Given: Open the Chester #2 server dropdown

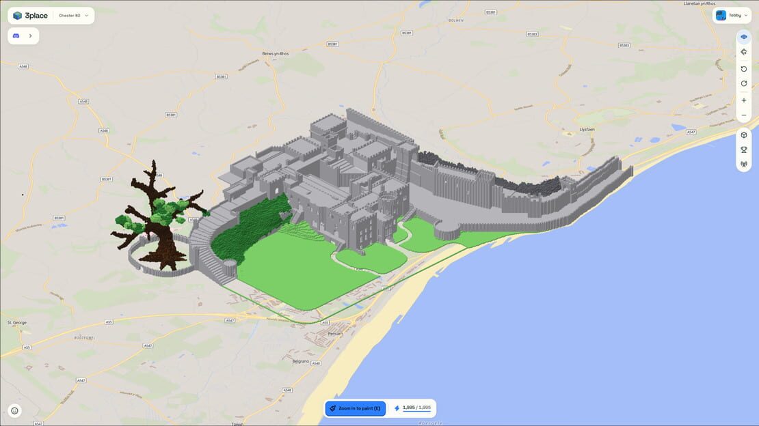Looking at the screenshot, I should (74, 16).
